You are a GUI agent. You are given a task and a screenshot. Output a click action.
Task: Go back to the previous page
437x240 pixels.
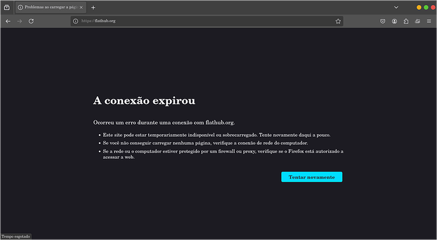click(x=8, y=21)
